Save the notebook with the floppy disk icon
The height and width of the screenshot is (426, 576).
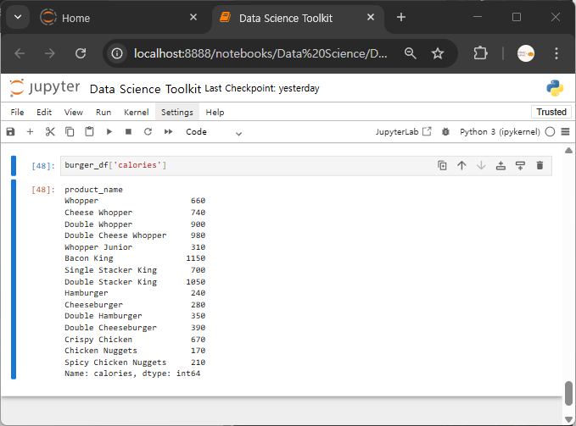[x=11, y=131]
